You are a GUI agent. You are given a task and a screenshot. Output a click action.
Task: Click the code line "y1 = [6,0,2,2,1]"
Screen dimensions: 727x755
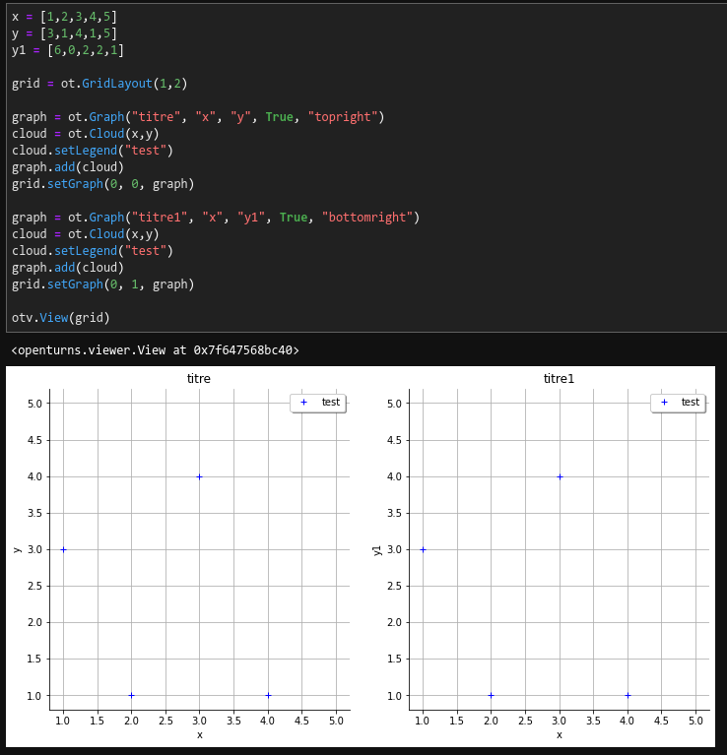(67, 50)
